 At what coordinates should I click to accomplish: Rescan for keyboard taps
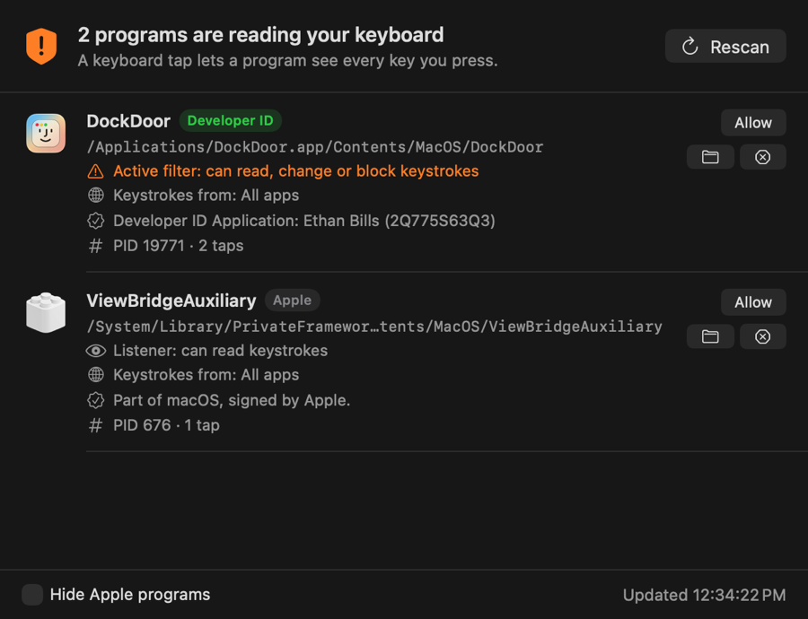click(725, 47)
